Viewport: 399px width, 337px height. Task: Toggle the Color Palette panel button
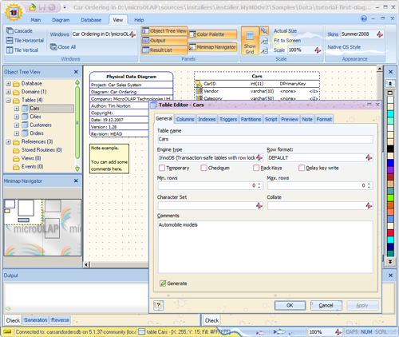[x=212, y=34]
